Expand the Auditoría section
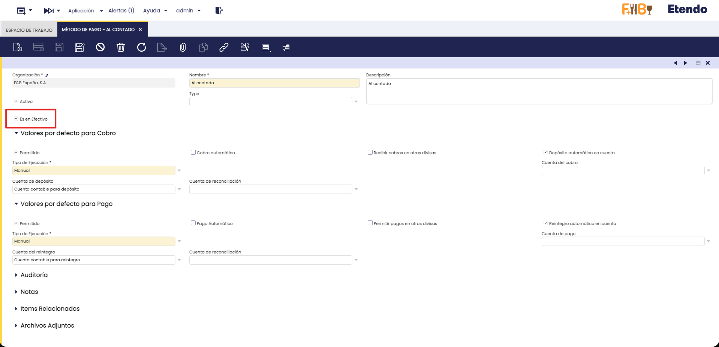The image size is (719, 347). coord(34,275)
